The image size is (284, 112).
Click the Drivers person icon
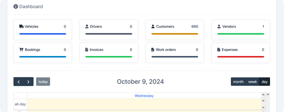(87, 26)
